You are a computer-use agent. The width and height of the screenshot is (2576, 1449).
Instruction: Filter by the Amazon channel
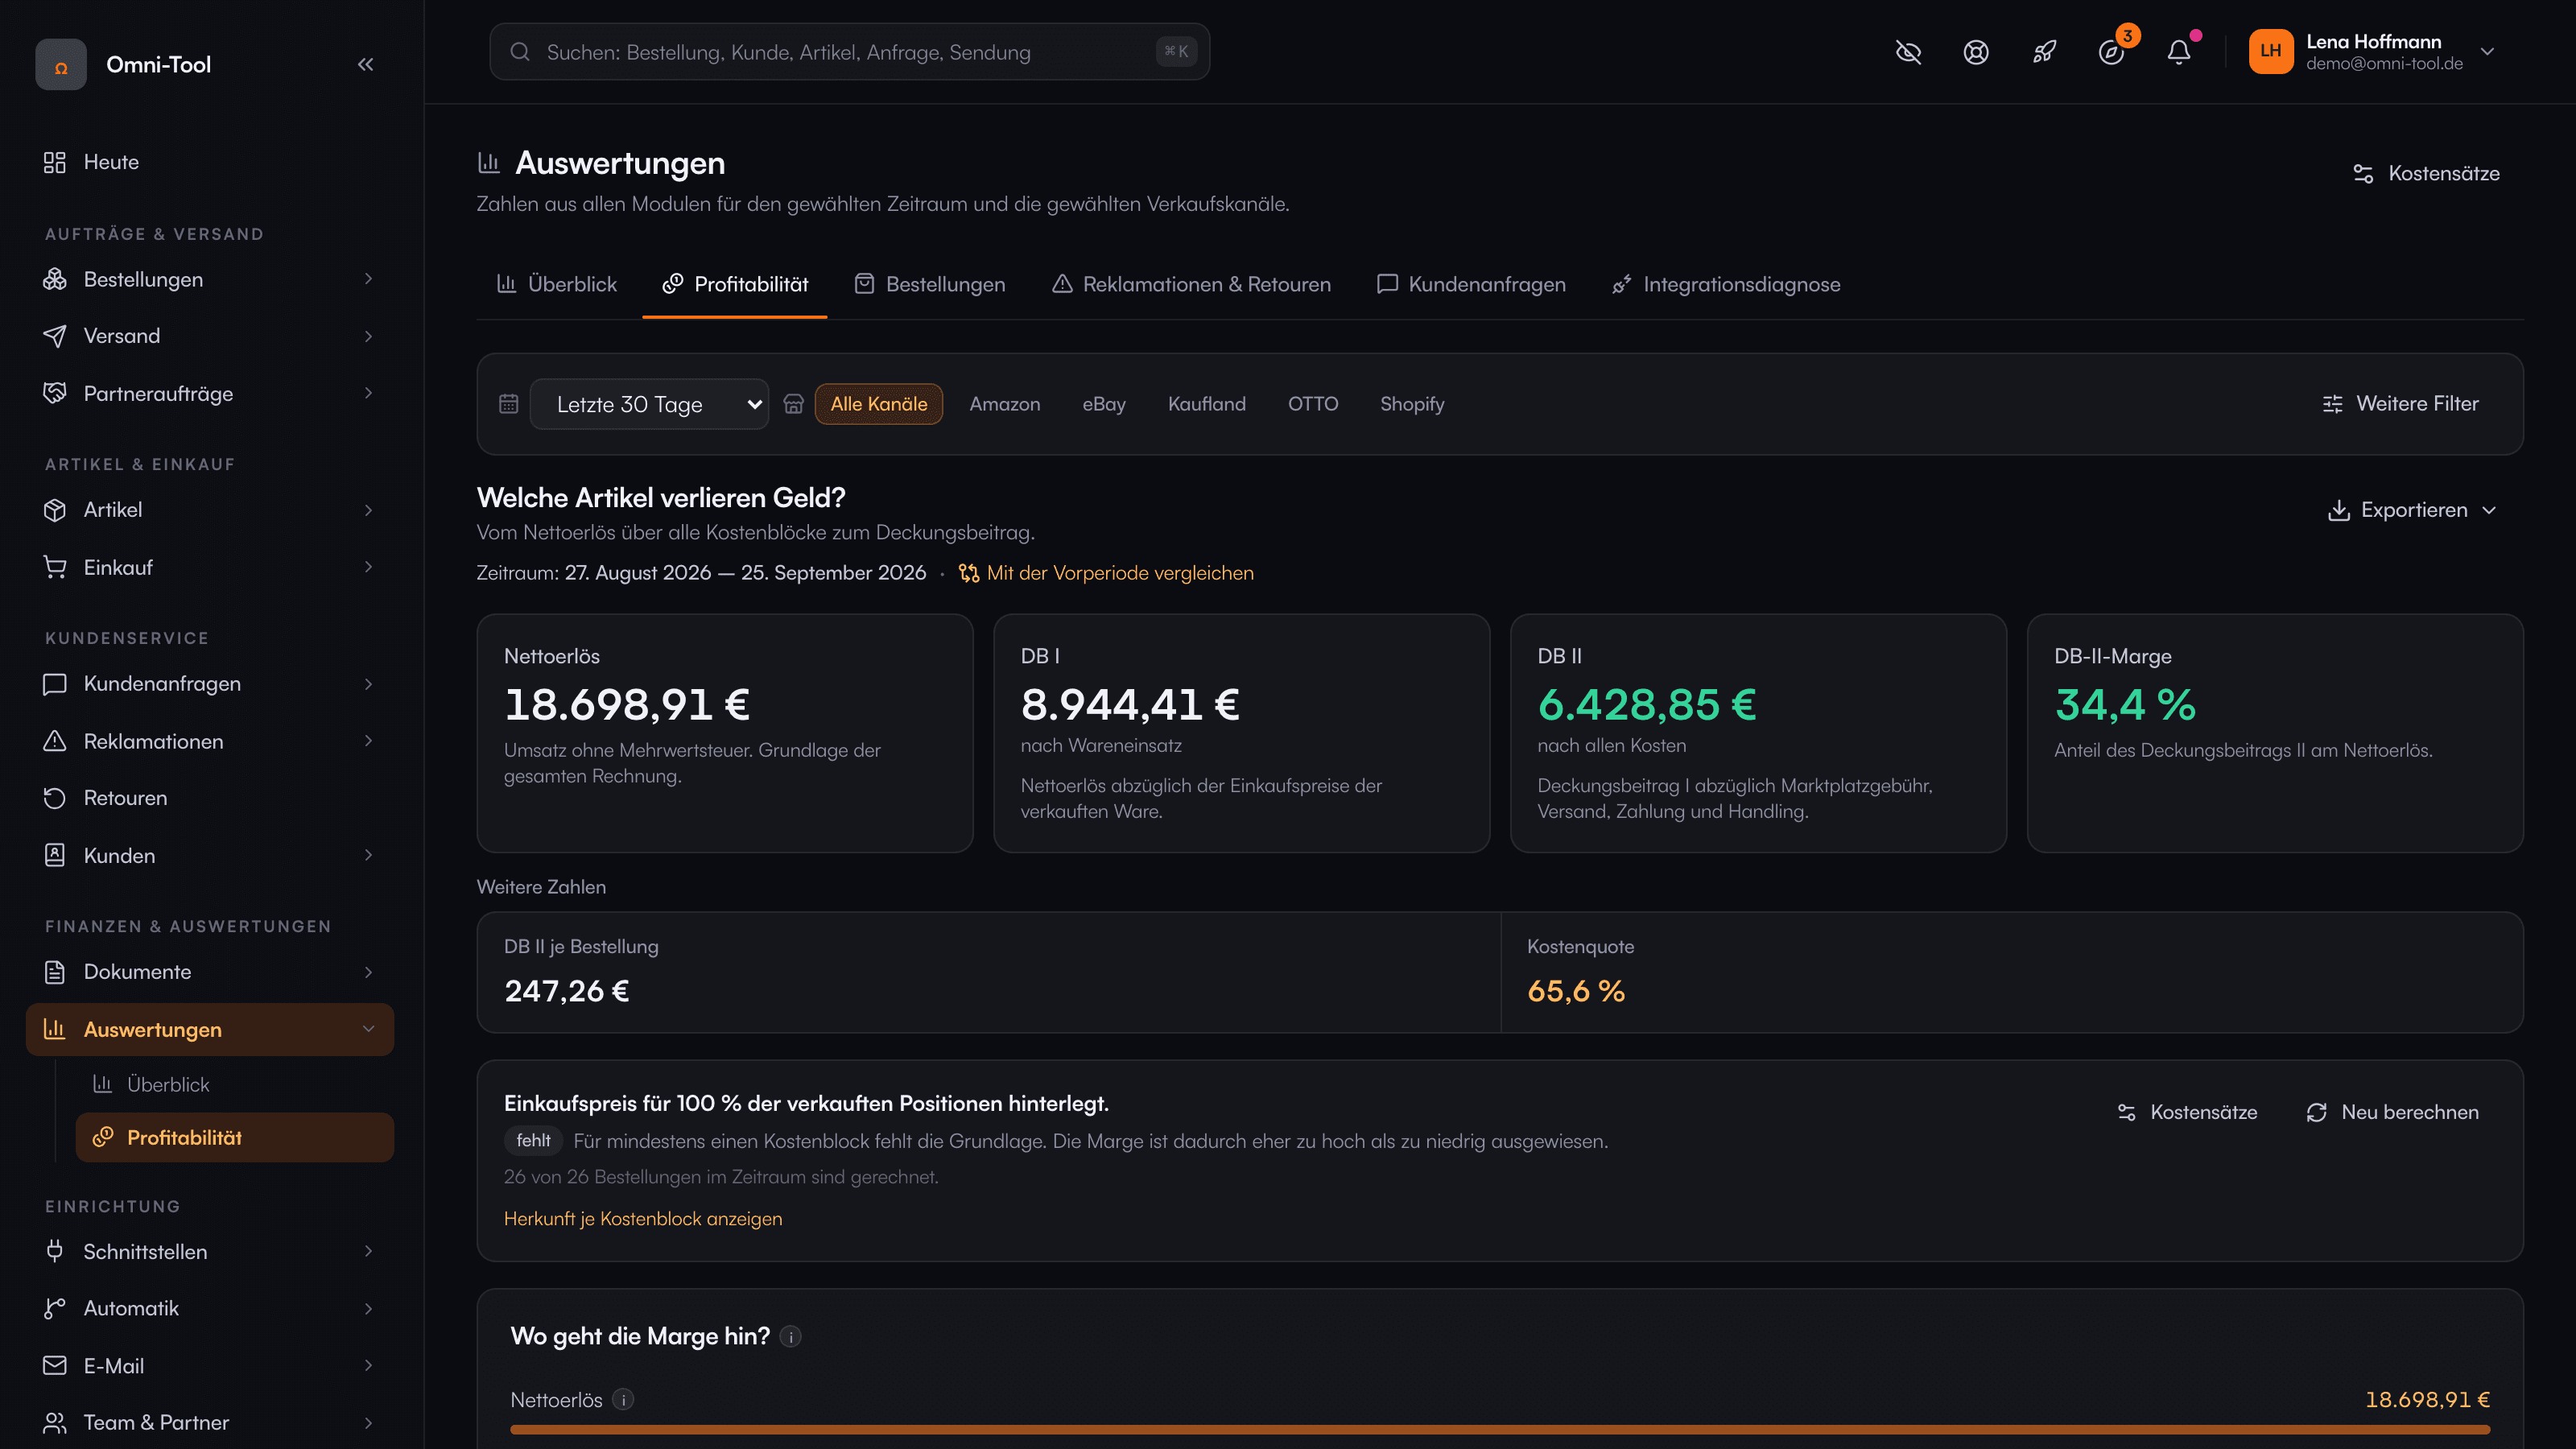pyautogui.click(x=1005, y=404)
